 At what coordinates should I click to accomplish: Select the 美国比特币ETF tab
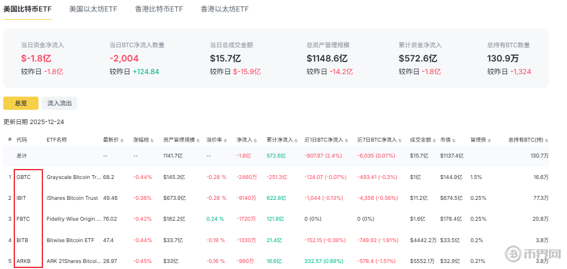click(27, 9)
